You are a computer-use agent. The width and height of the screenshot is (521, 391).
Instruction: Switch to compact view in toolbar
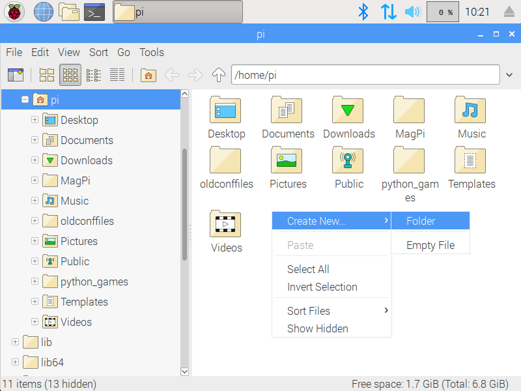[94, 75]
